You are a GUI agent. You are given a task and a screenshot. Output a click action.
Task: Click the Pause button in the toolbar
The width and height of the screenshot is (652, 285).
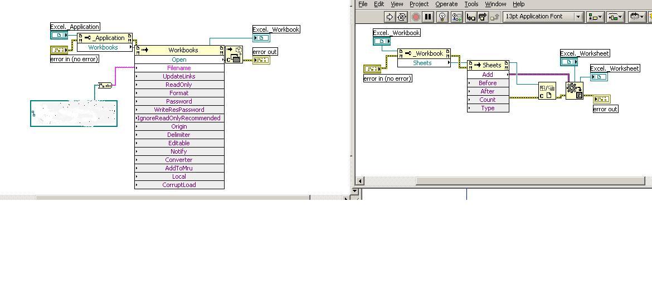(428, 17)
